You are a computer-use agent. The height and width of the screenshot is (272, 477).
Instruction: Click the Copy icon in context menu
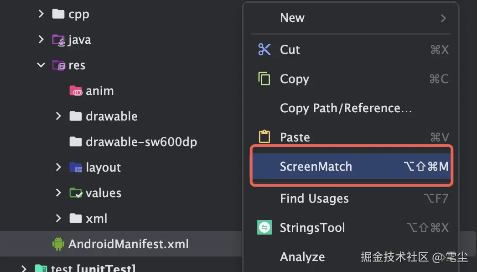(264, 78)
